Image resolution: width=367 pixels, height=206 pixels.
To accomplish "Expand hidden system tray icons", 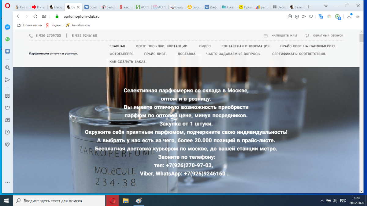I will 322,201.
